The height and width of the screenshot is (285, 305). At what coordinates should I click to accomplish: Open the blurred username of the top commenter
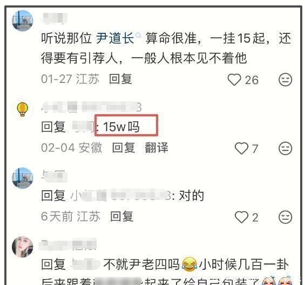[x=55, y=18]
